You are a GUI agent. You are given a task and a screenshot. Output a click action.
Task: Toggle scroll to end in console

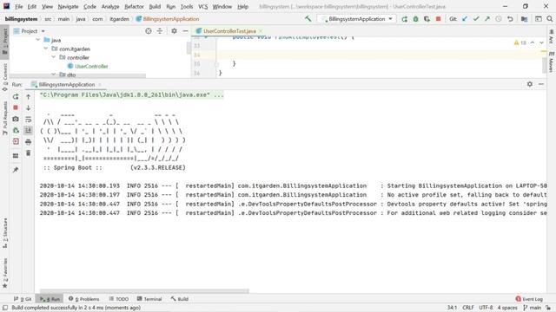pyautogui.click(x=29, y=131)
